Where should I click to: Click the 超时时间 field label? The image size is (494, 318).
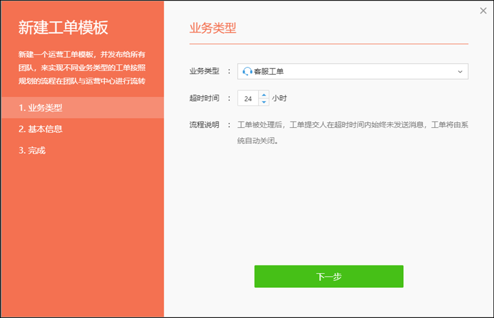(x=204, y=98)
